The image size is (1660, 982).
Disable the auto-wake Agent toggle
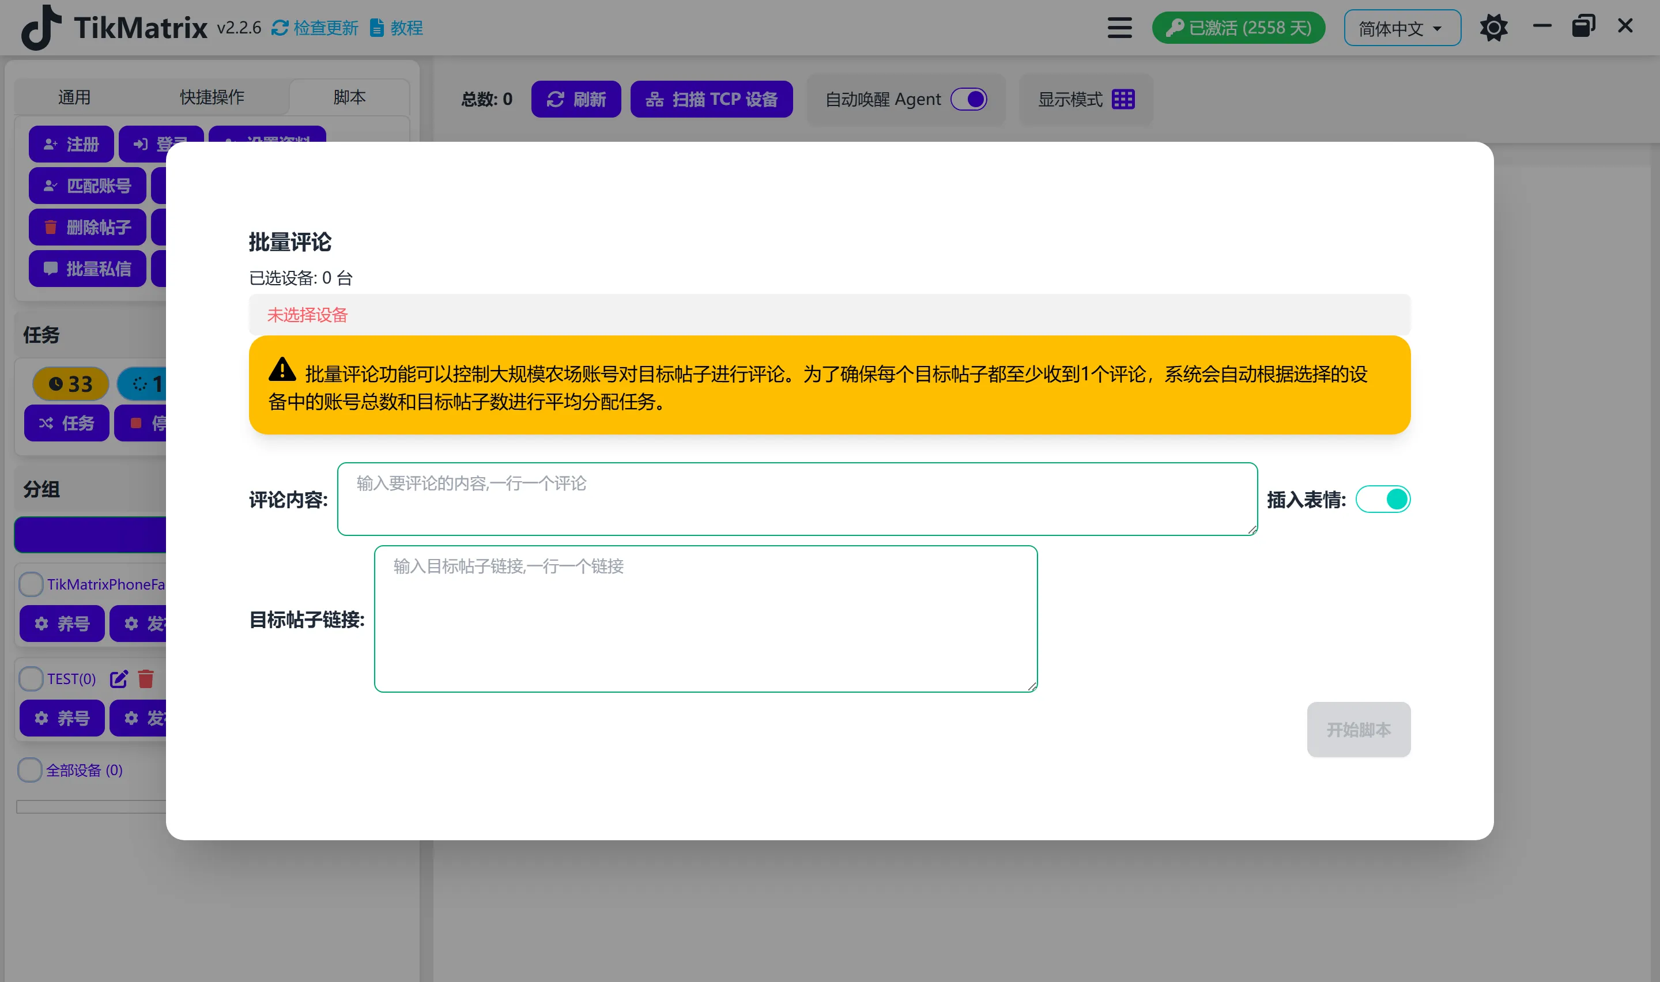pos(968,99)
